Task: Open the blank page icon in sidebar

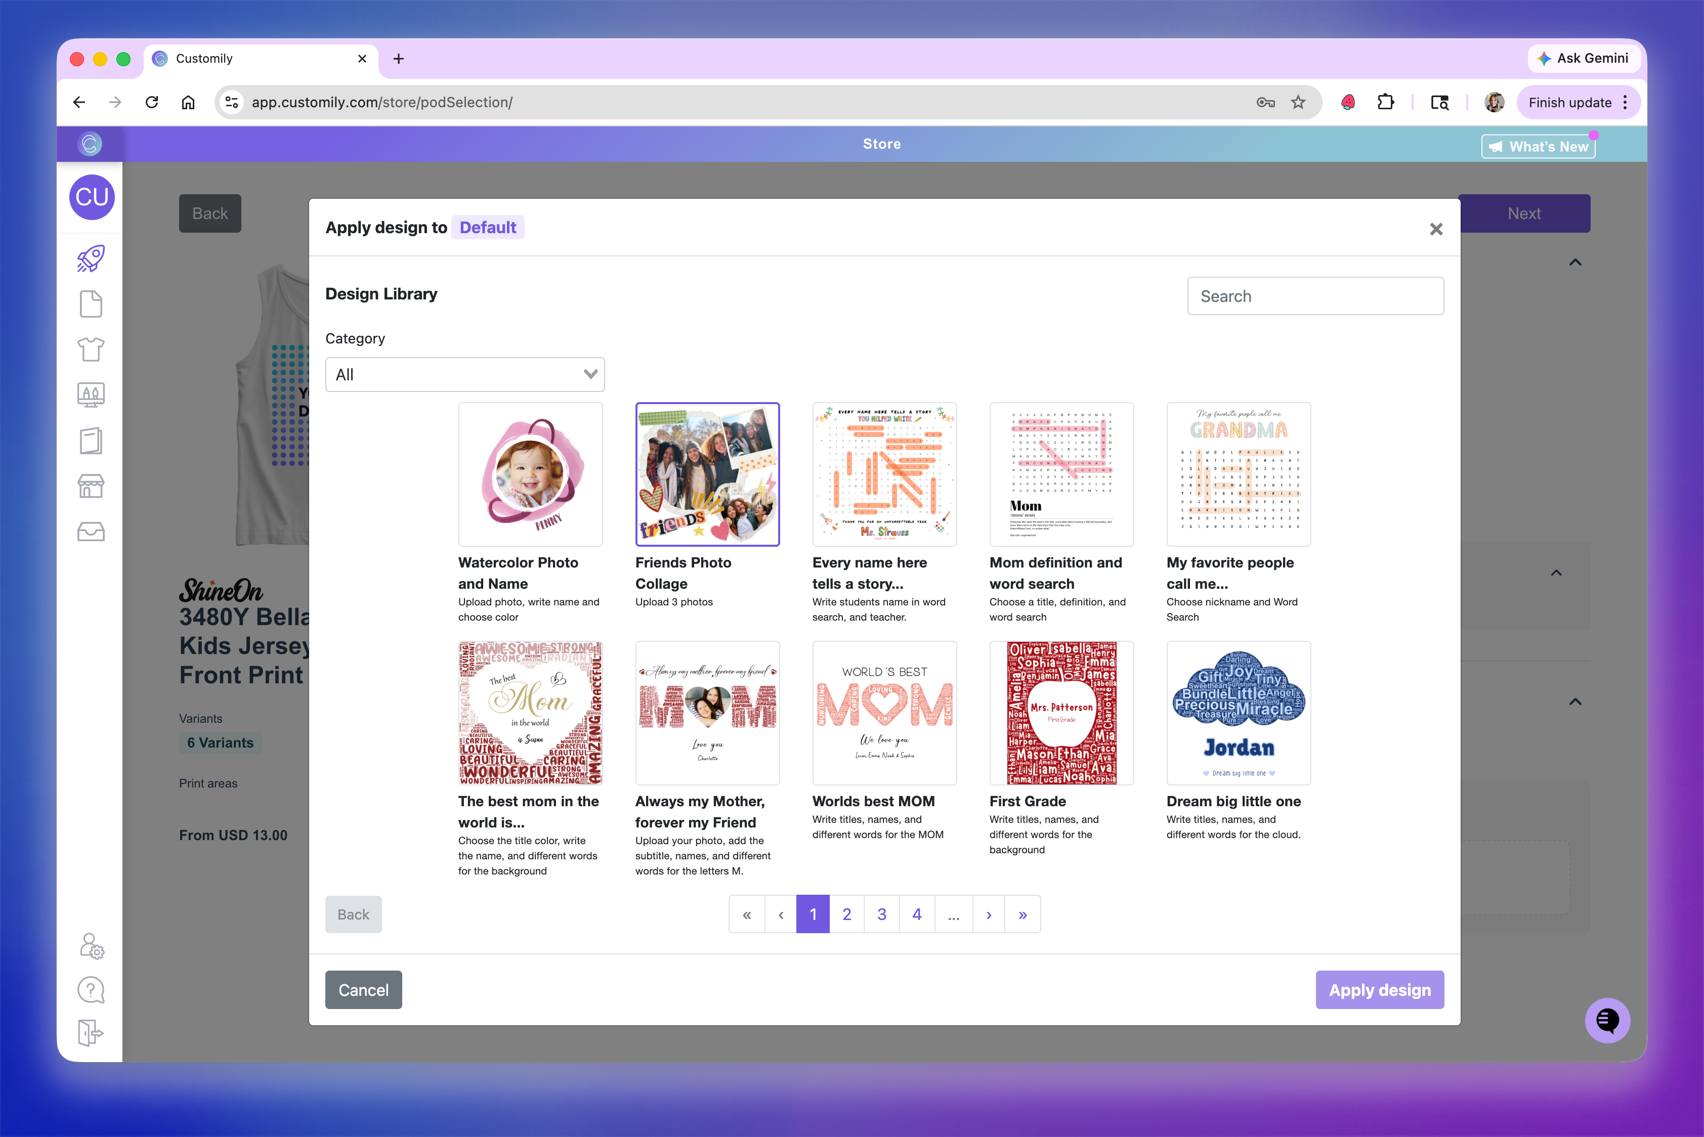Action: click(x=91, y=304)
